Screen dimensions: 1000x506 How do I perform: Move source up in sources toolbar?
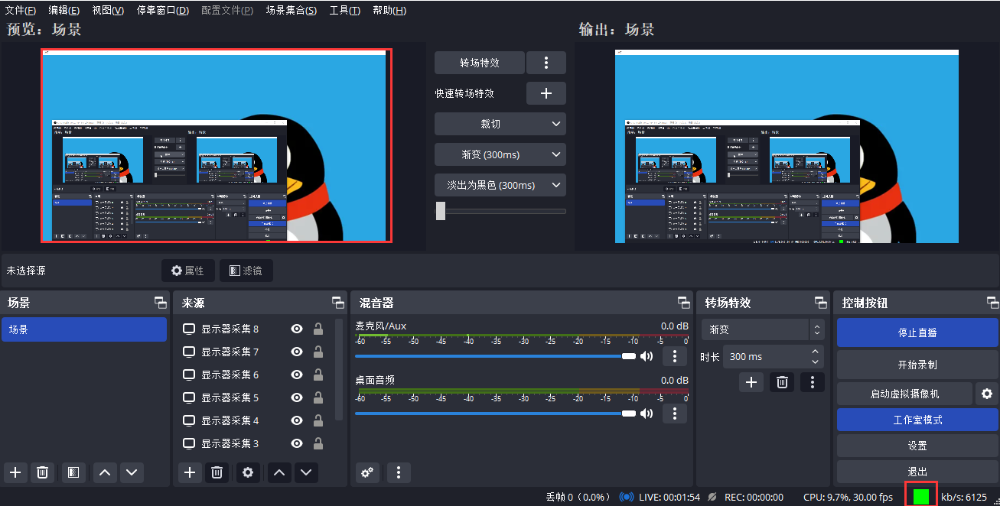(x=279, y=472)
